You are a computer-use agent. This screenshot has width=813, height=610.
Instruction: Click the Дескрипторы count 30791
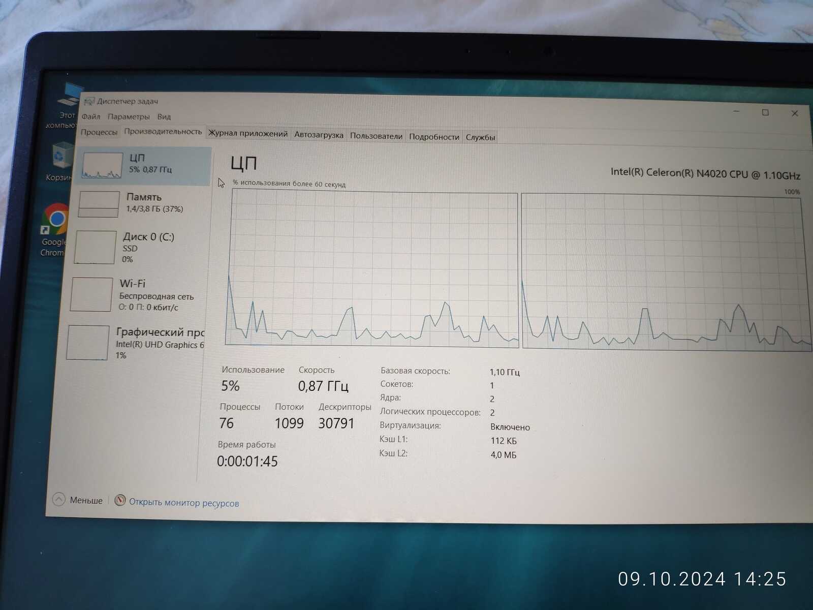[x=336, y=423]
